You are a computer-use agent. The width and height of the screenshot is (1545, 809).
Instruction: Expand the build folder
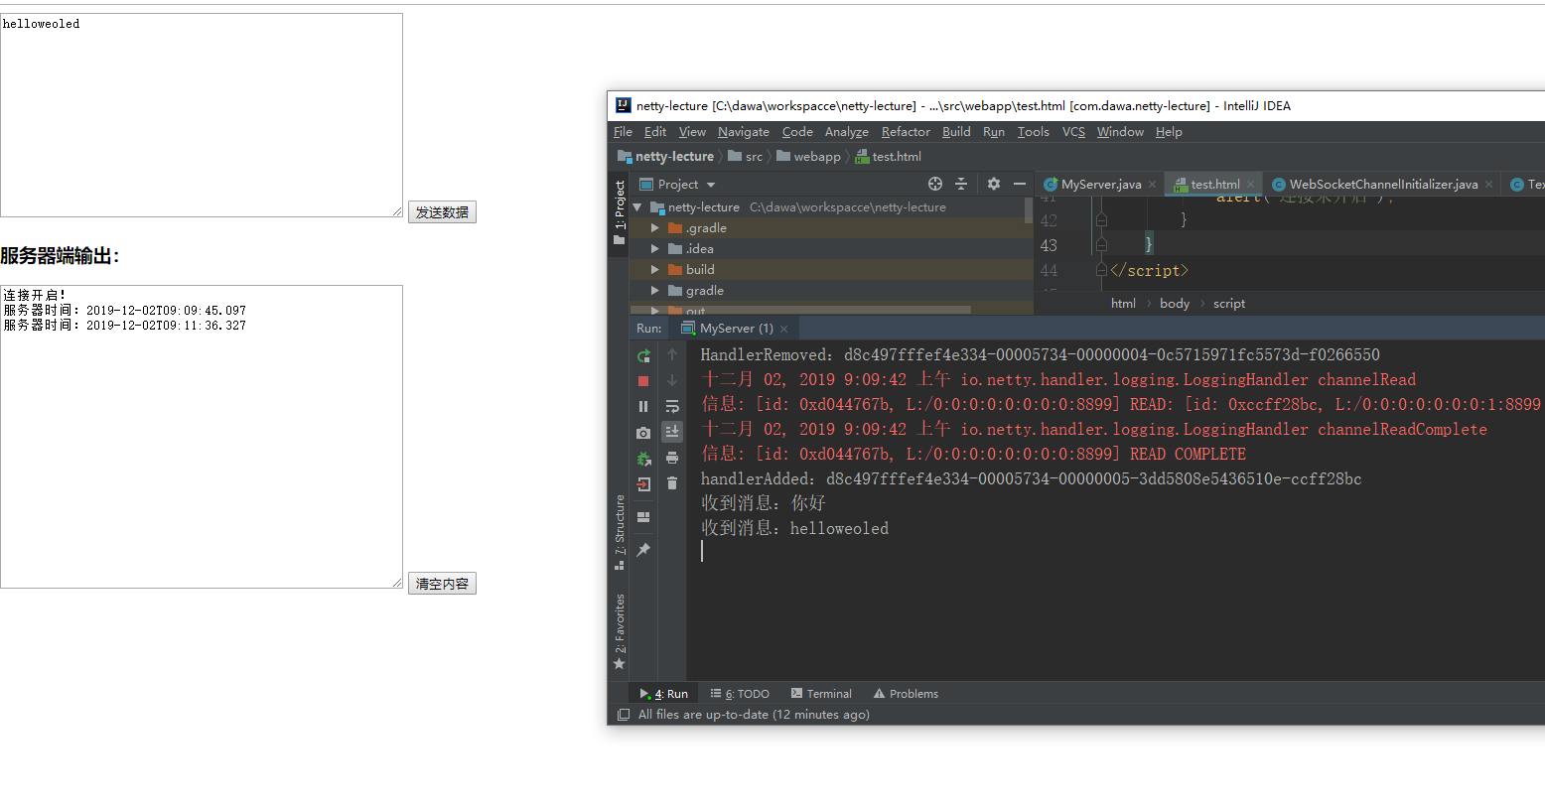point(655,270)
